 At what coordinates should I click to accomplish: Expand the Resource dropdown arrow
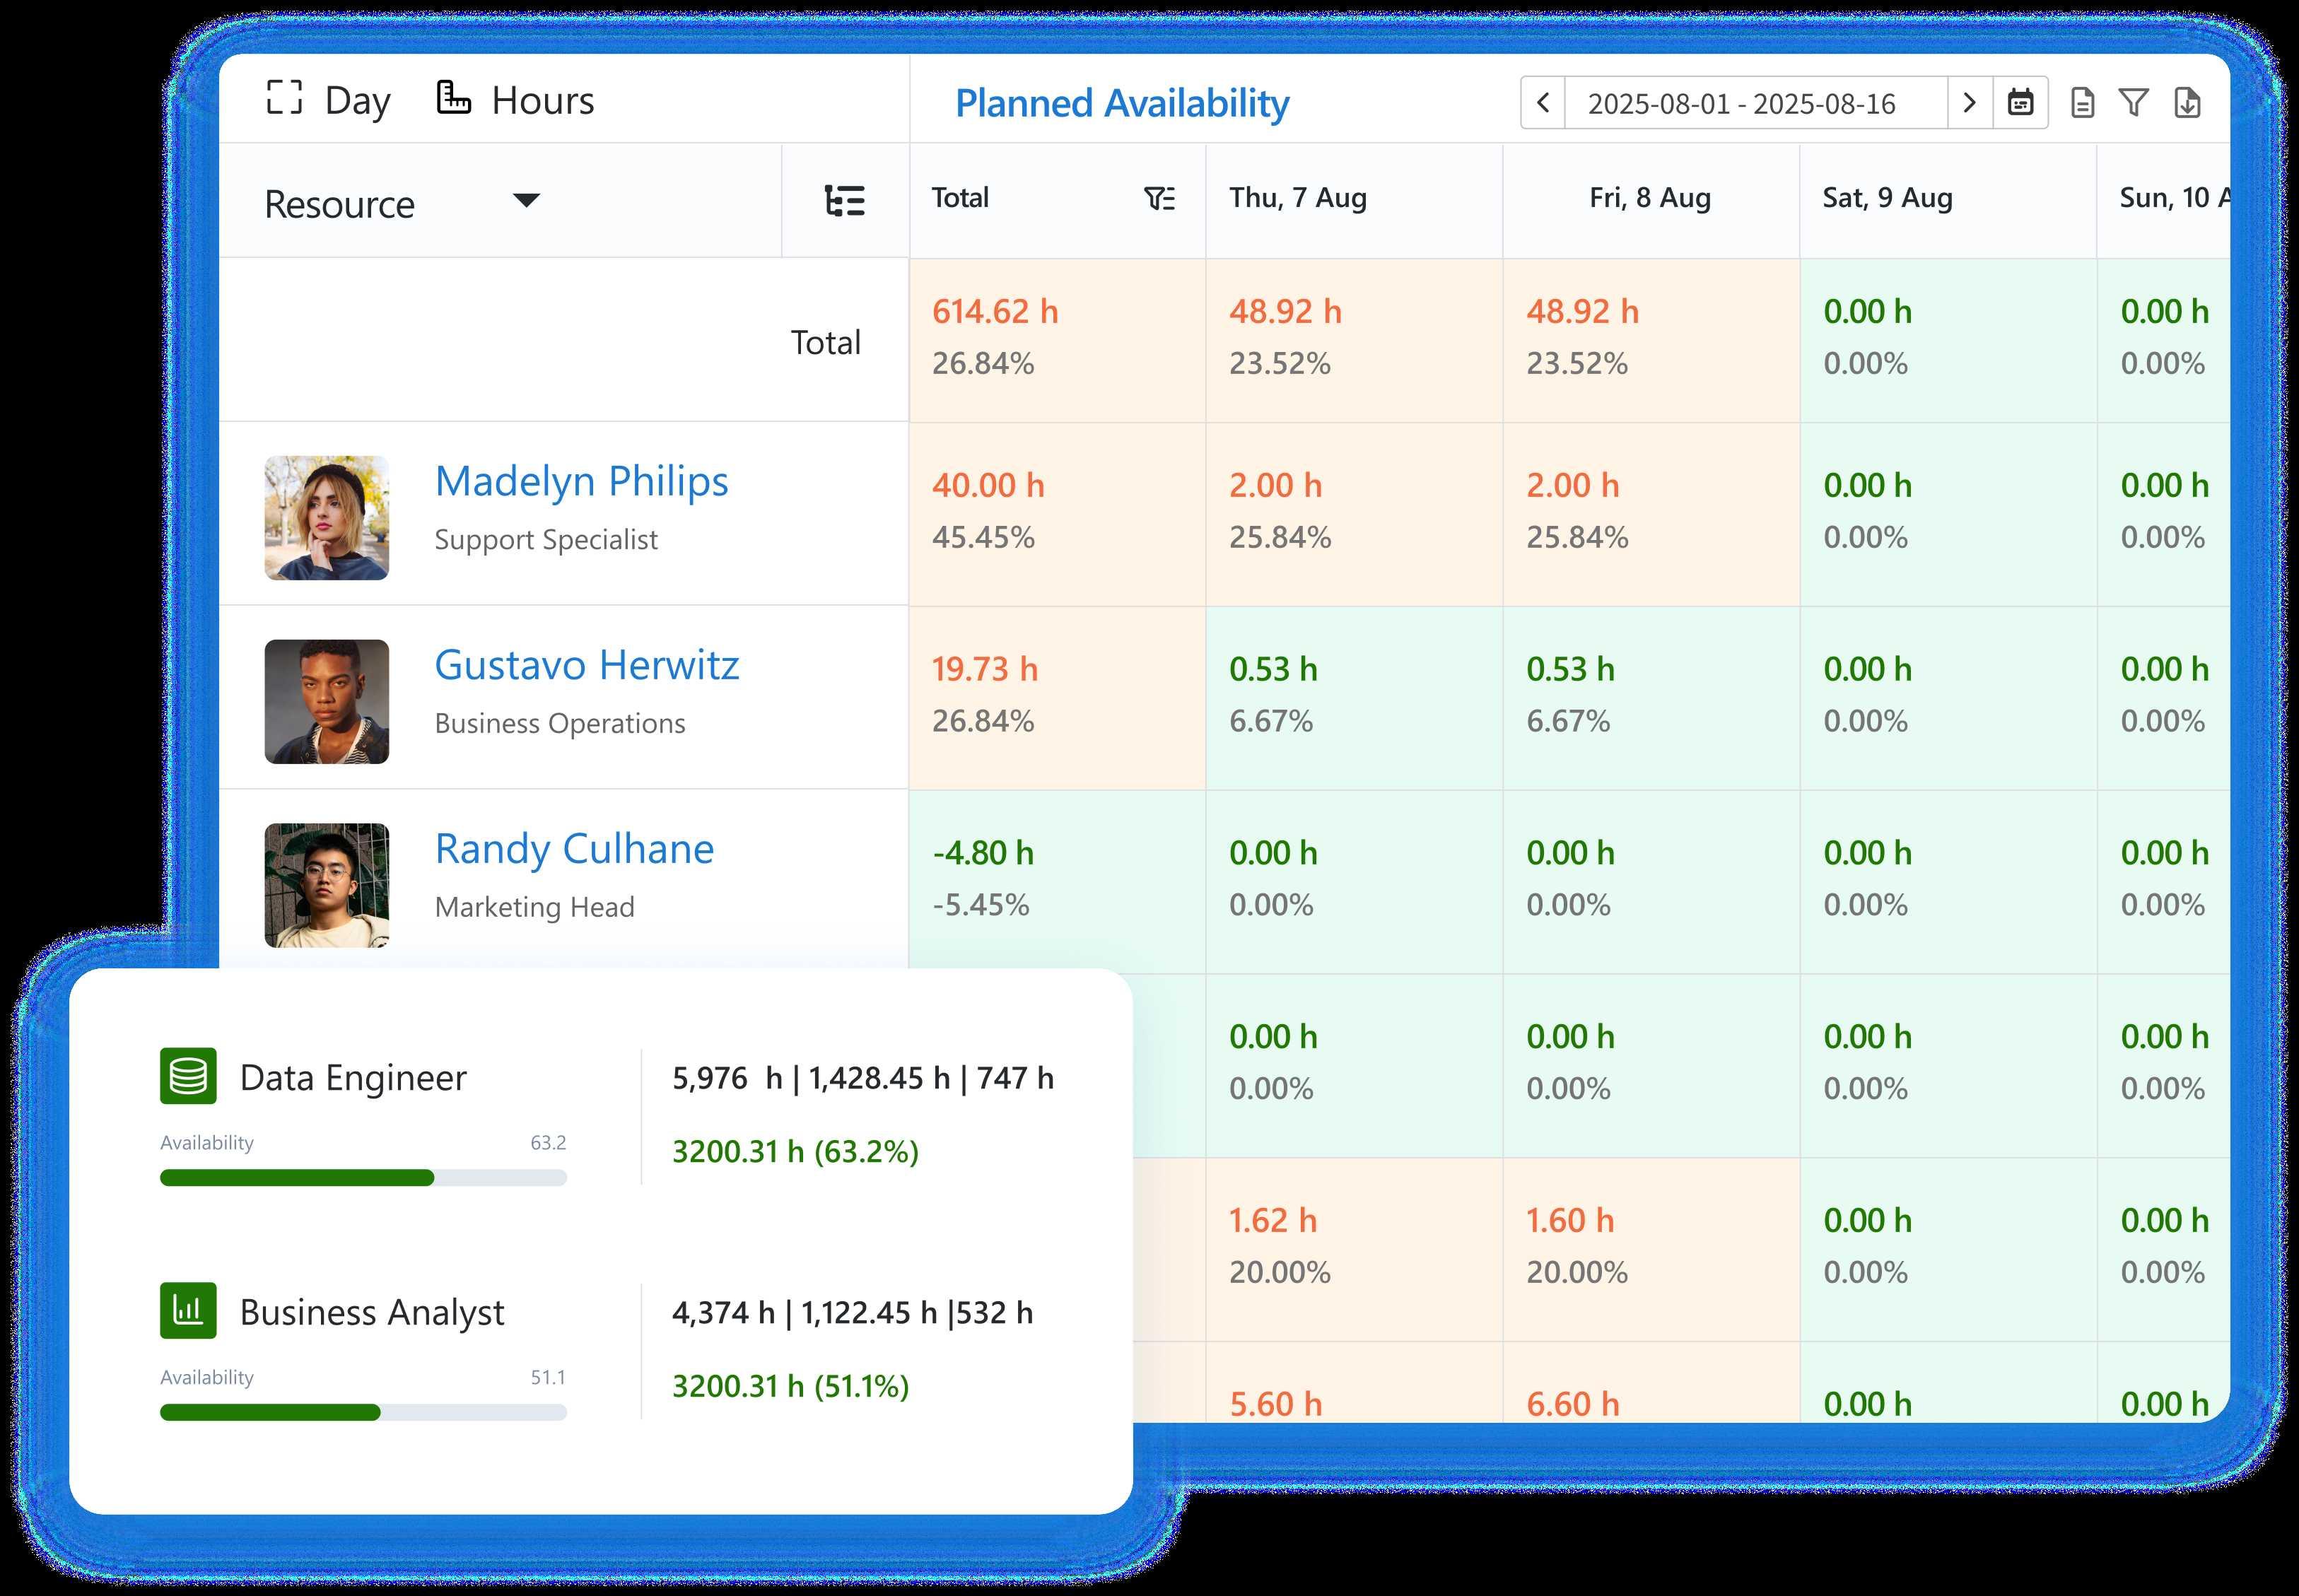pyautogui.click(x=526, y=200)
